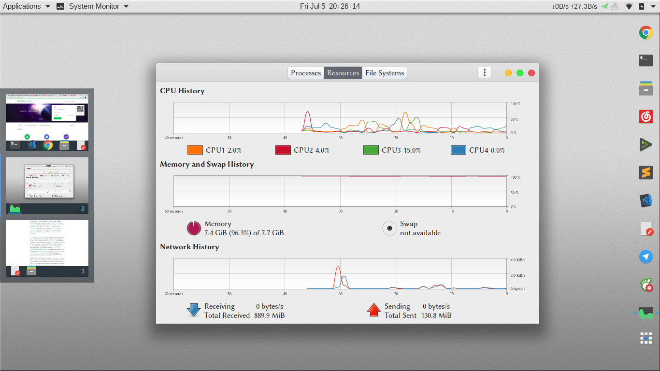This screenshot has width=660, height=371.
Task: Open NetEase Cloud Music from the dock
Action: (646, 116)
